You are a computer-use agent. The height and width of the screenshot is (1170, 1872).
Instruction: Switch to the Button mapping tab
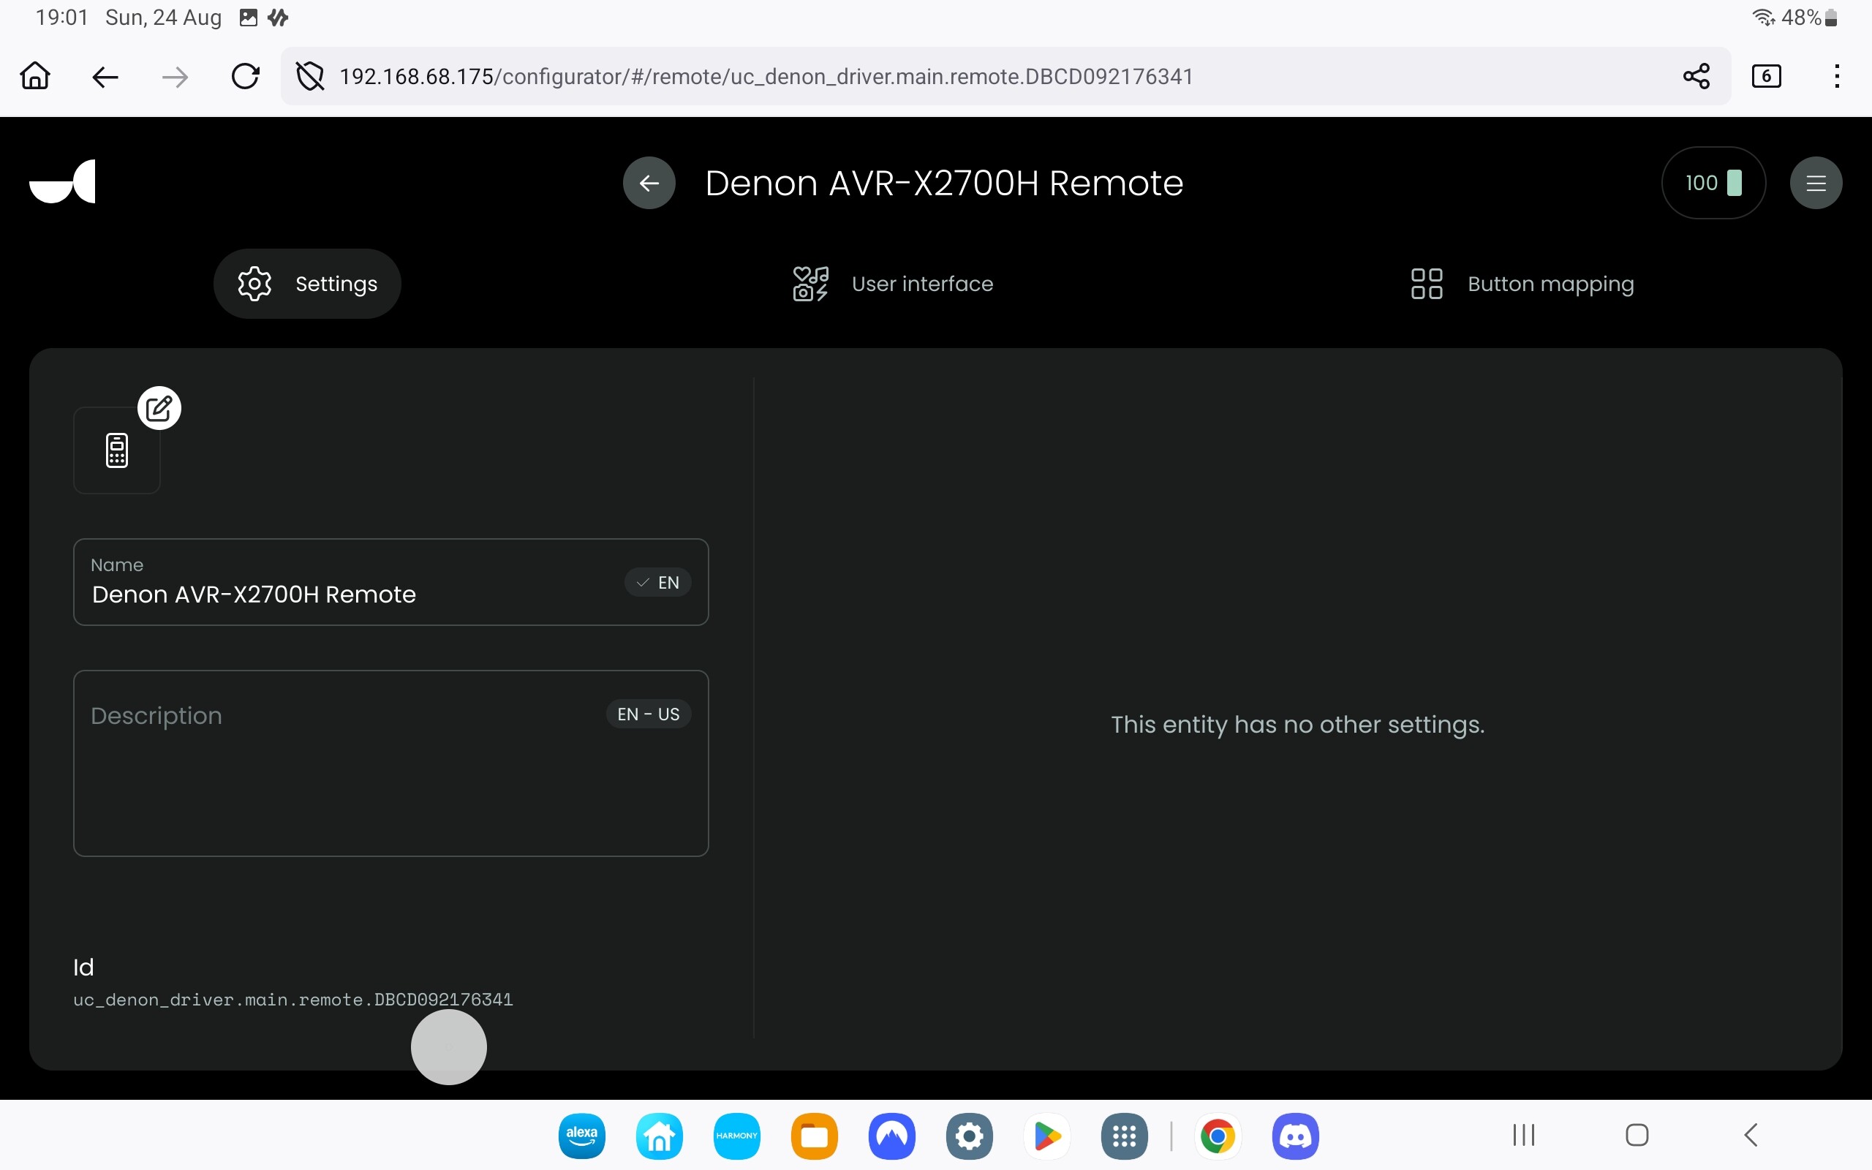point(1522,284)
